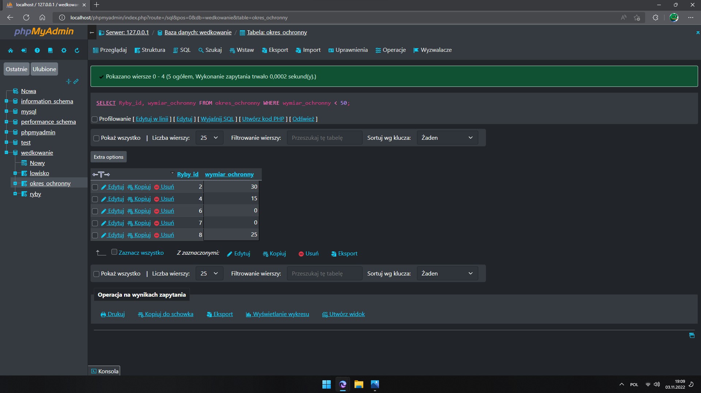The height and width of the screenshot is (393, 701).
Task: Click upper Filtrowanie wierszy search field
Action: tap(325, 138)
